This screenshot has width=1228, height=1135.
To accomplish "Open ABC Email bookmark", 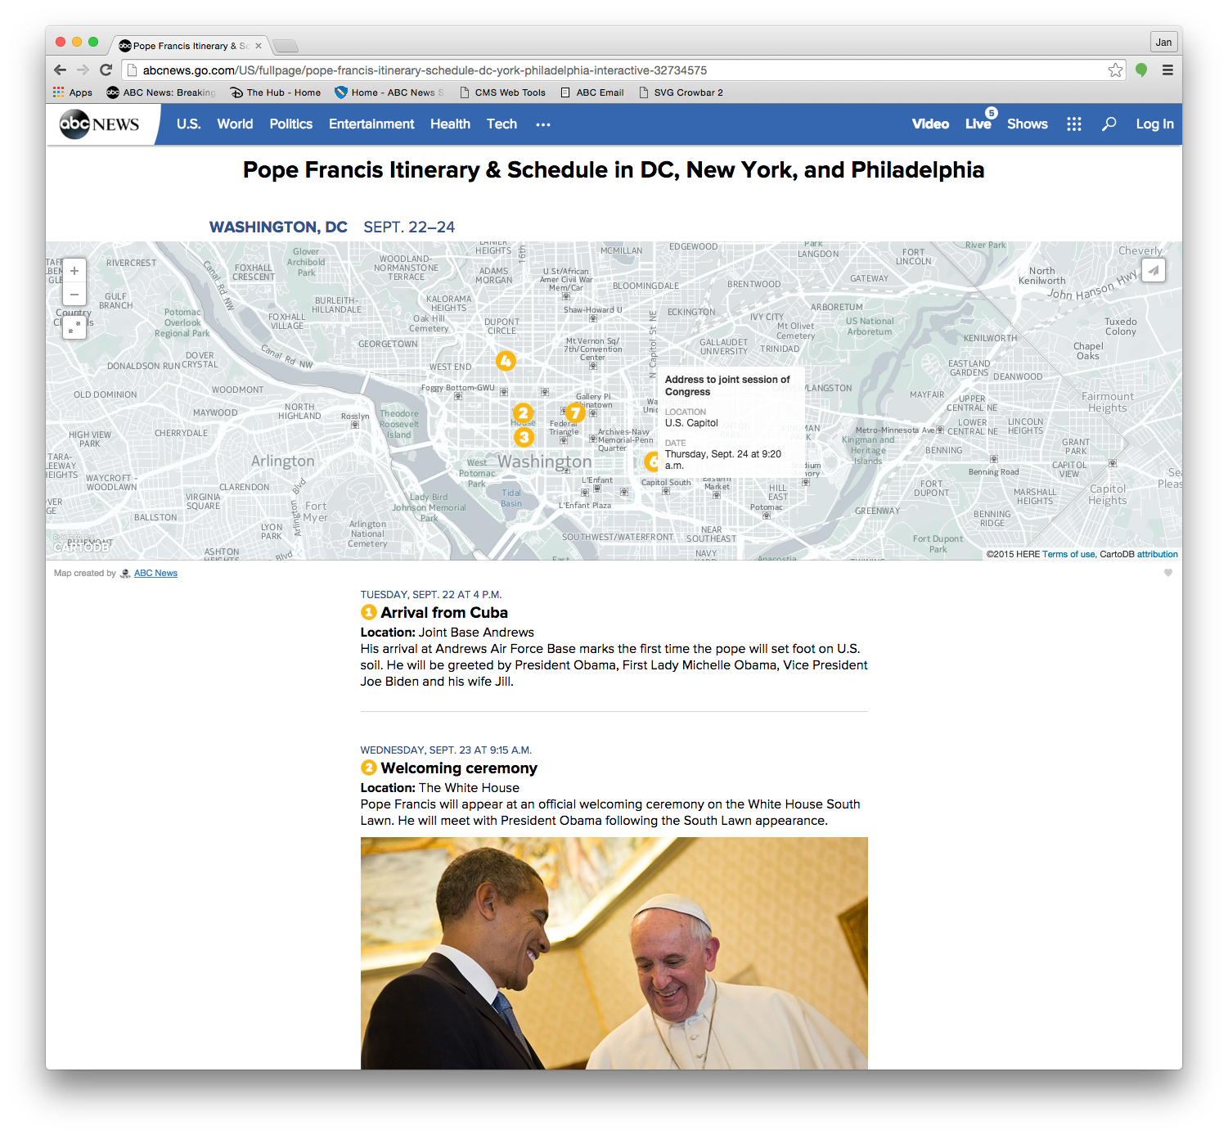I will point(592,92).
